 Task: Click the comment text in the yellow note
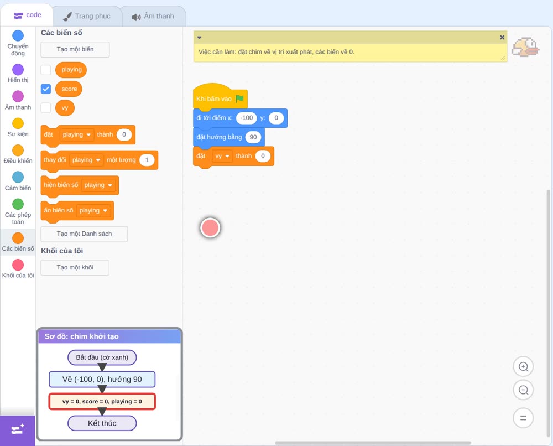(x=276, y=52)
